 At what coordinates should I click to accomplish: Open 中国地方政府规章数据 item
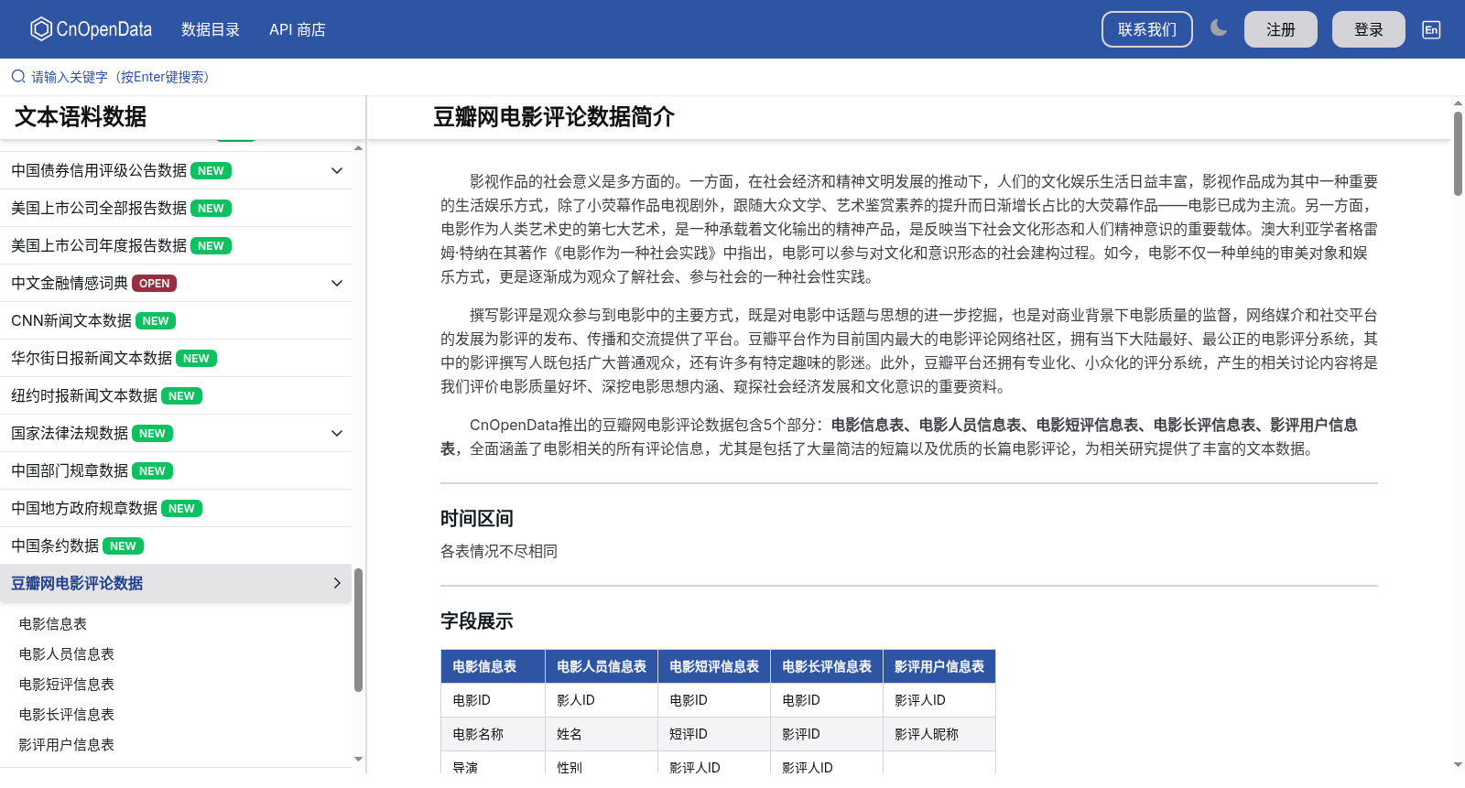tap(176, 509)
